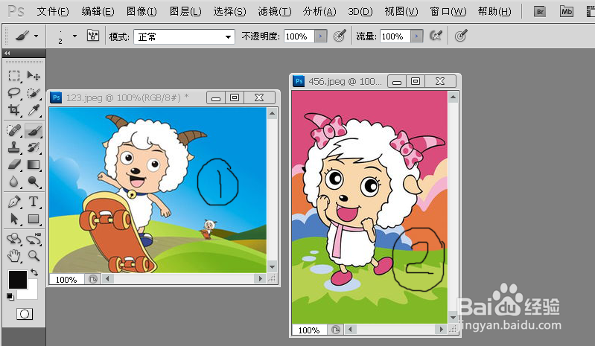Viewport: 595px width, 346px height.
Task: Open 456.jpeg status bar info popup
Action: coord(335,330)
